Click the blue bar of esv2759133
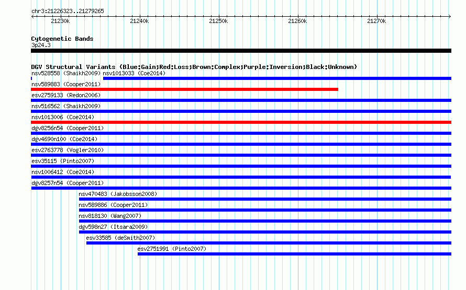Screen dimensions: 466x290 (x=241, y=100)
